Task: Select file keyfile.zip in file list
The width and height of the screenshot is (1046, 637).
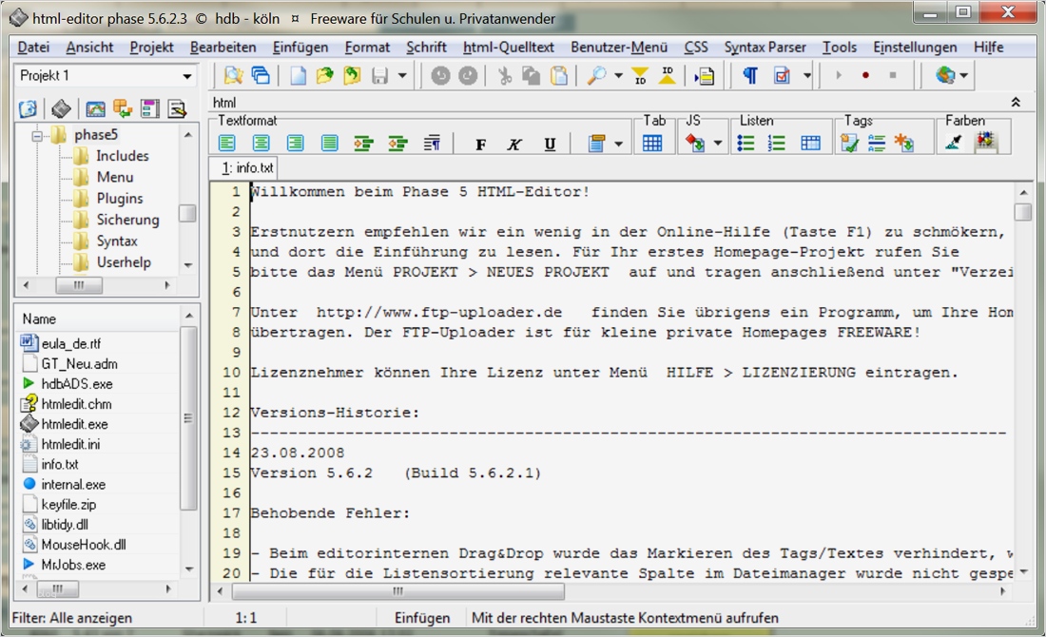Action: (68, 504)
